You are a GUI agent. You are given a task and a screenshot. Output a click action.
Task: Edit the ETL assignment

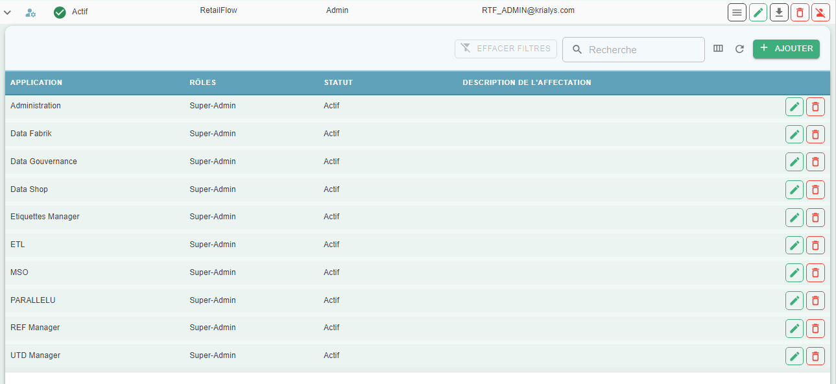point(794,245)
